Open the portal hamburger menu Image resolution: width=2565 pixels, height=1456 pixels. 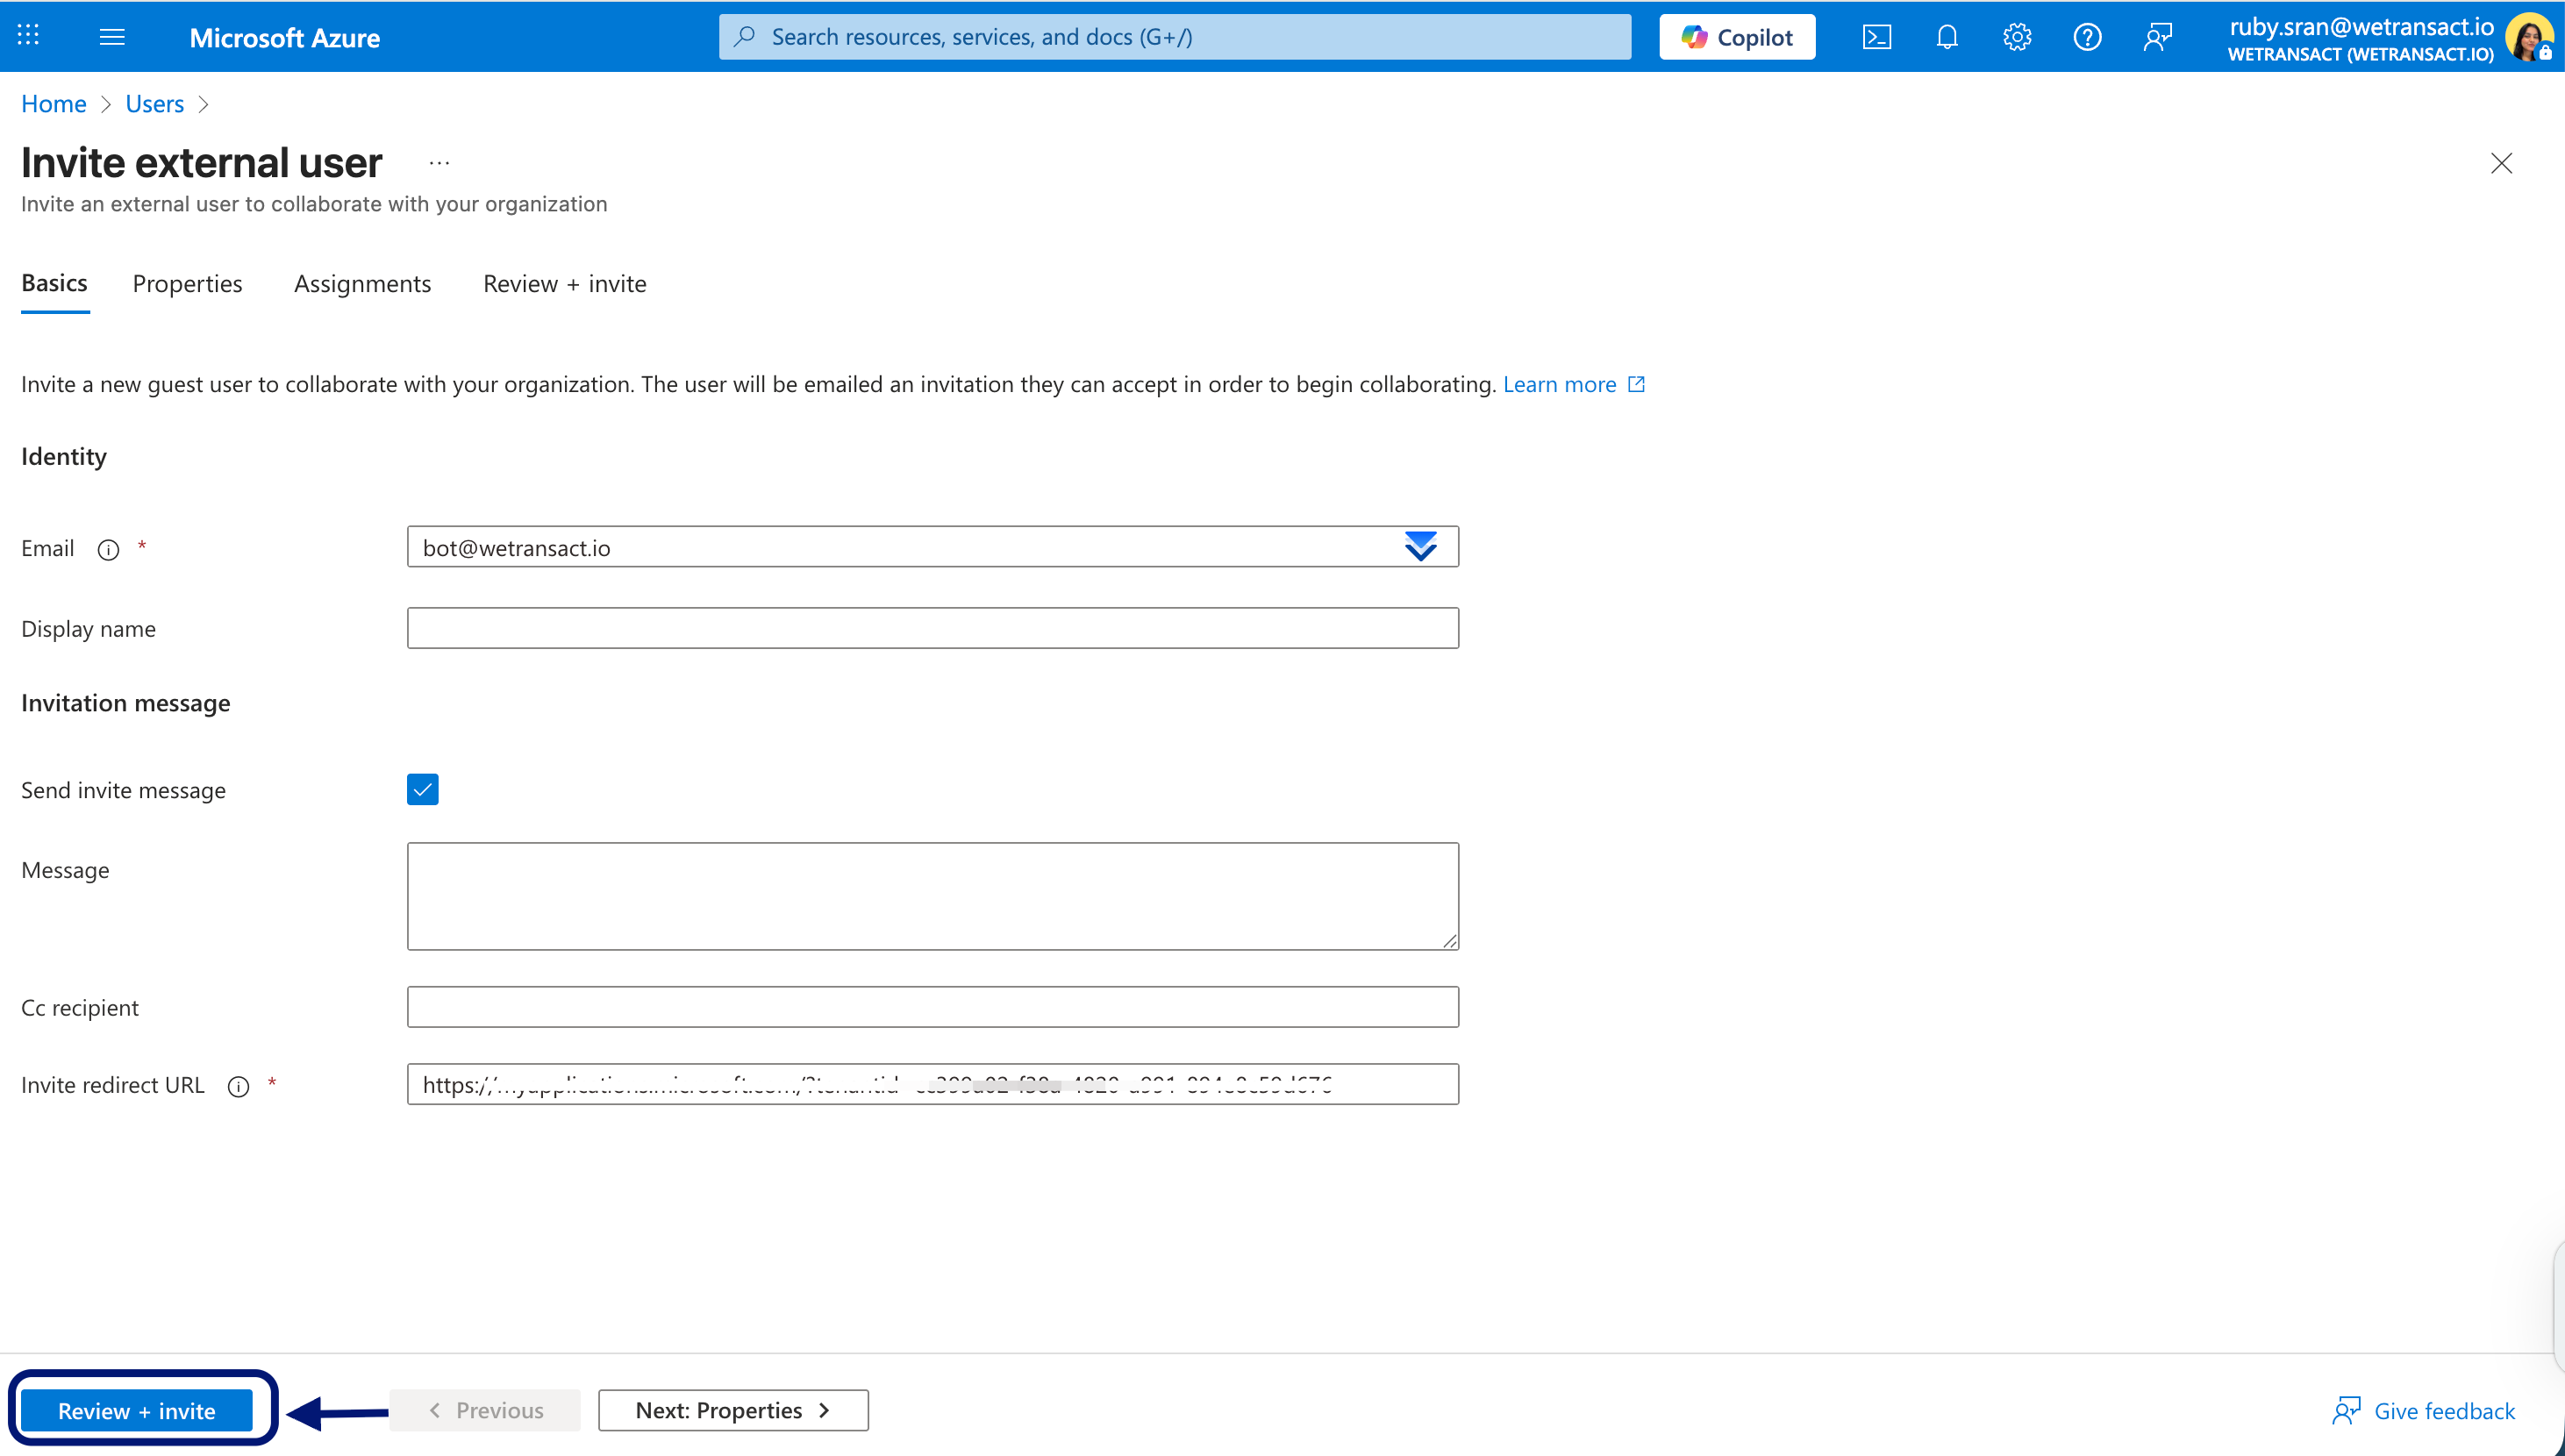point(112,37)
